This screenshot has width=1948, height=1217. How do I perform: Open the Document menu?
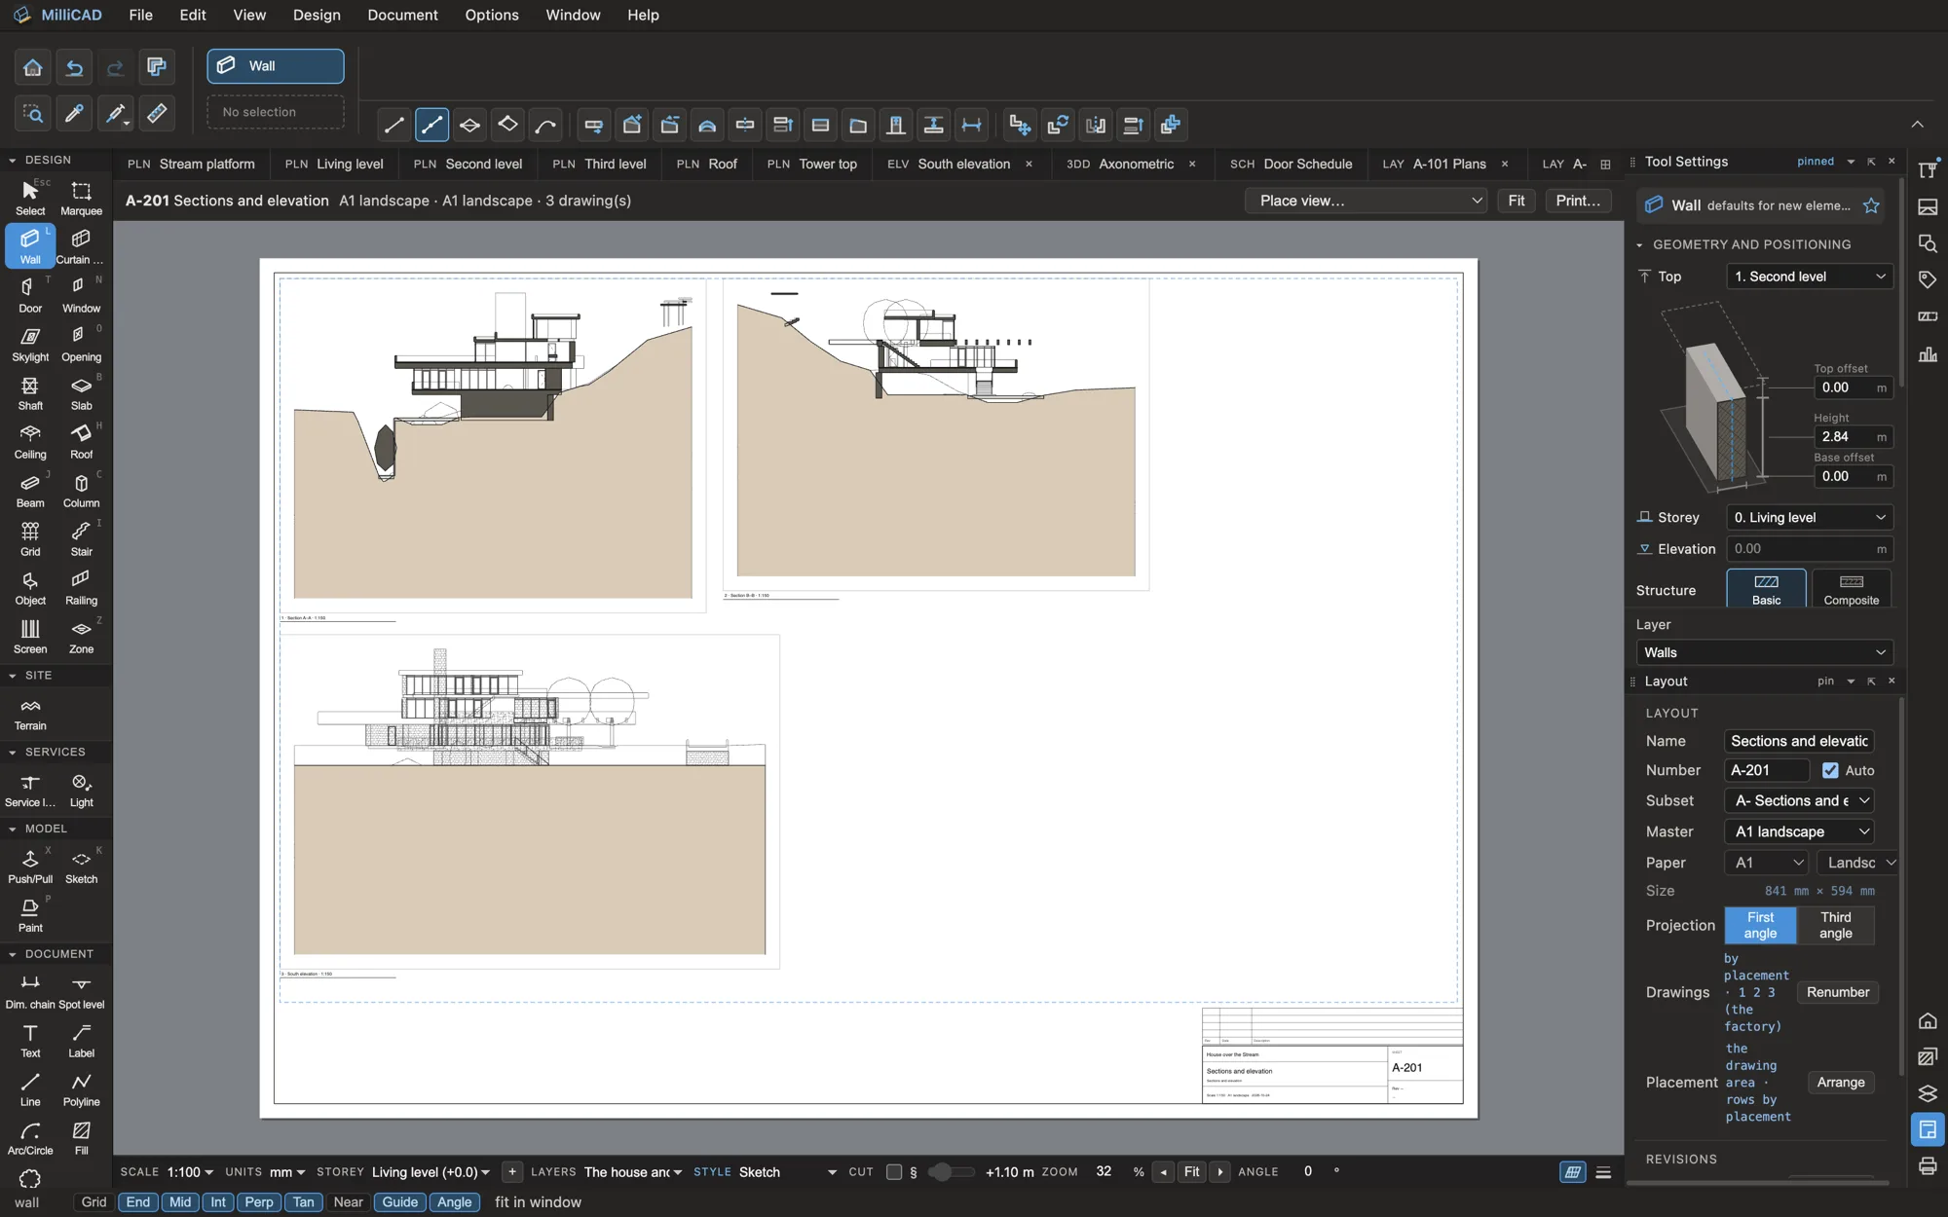(x=402, y=15)
